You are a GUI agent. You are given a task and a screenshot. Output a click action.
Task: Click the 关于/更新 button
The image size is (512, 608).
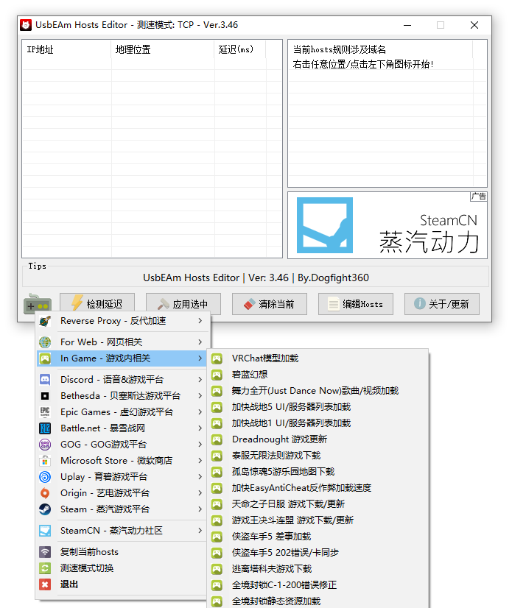tap(442, 304)
